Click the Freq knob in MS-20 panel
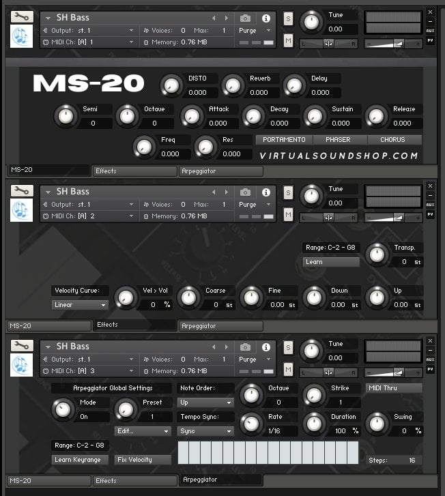 (145, 146)
